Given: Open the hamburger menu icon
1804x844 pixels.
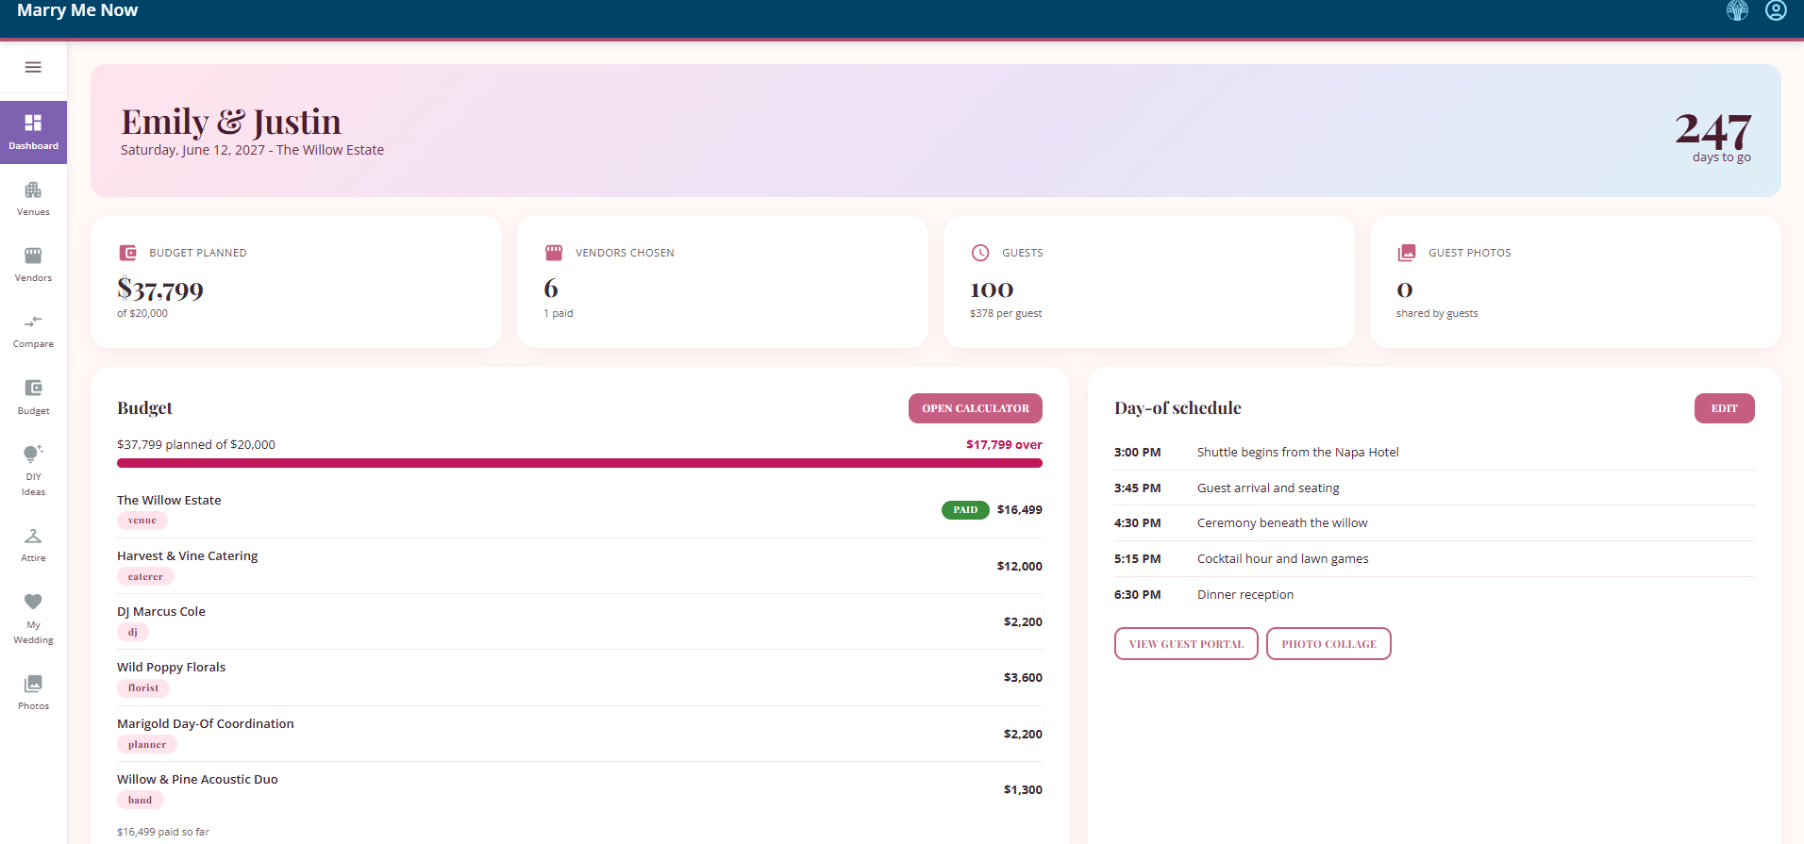Looking at the screenshot, I should pos(33,67).
